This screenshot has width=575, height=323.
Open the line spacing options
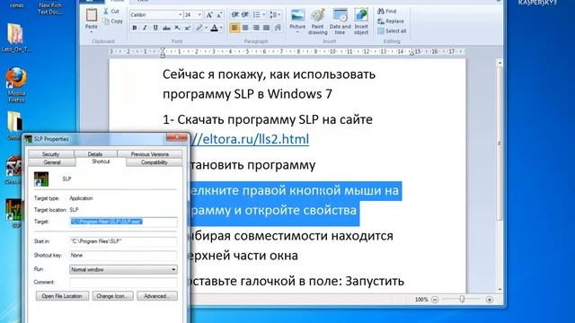[275, 14]
